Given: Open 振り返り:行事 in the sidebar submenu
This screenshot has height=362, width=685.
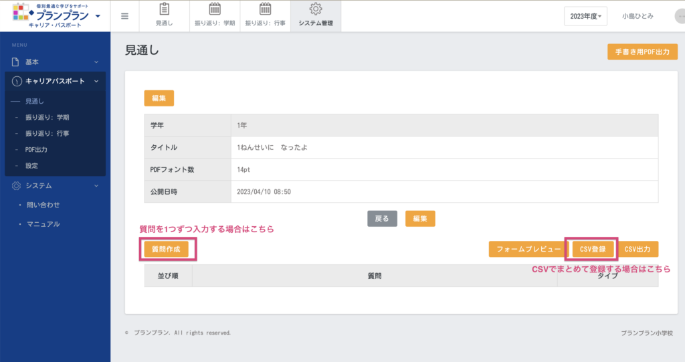Looking at the screenshot, I should [x=47, y=133].
